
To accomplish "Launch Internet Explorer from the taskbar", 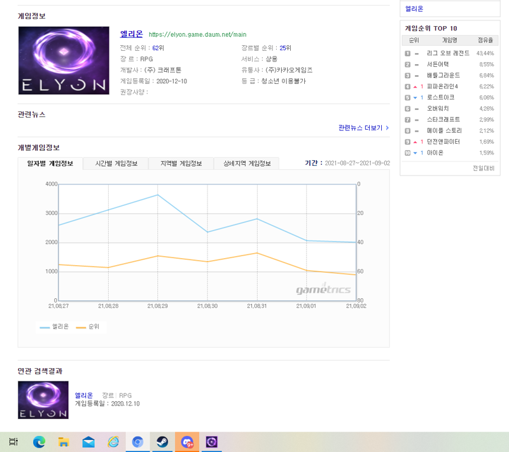I will coord(113,442).
